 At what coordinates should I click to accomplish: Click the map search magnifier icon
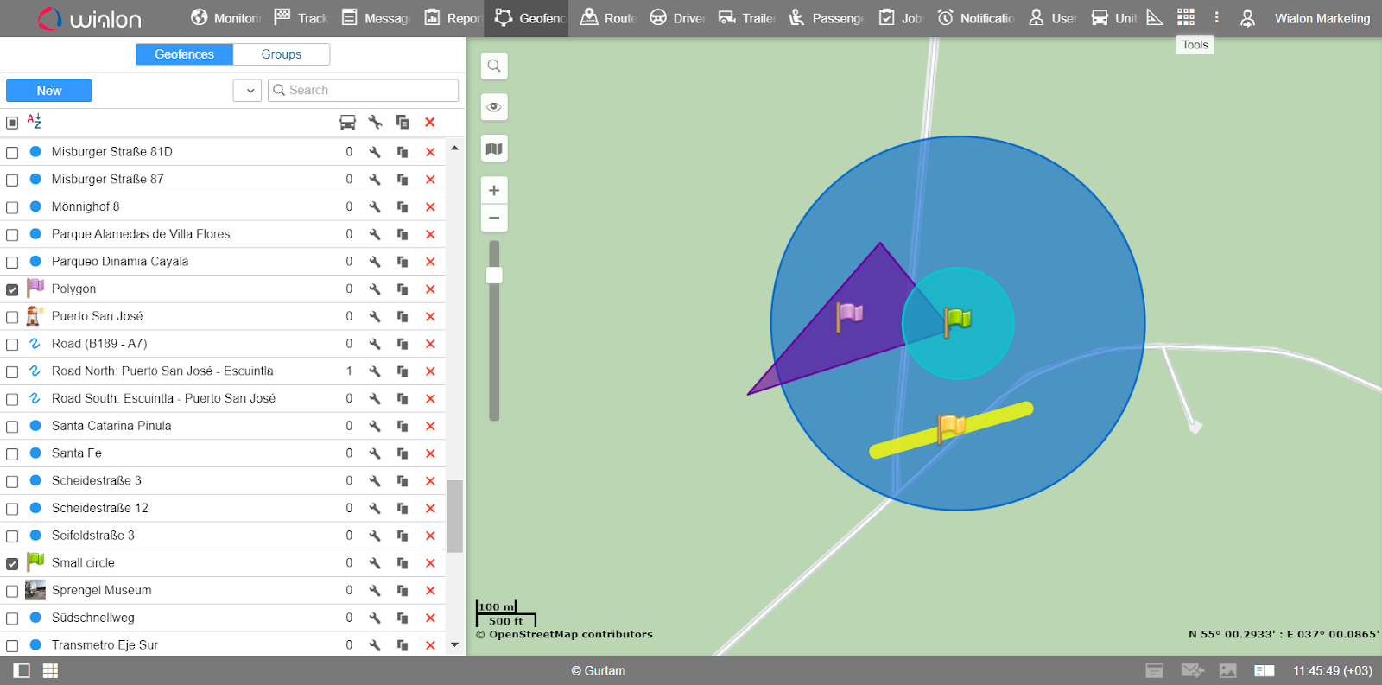click(494, 66)
